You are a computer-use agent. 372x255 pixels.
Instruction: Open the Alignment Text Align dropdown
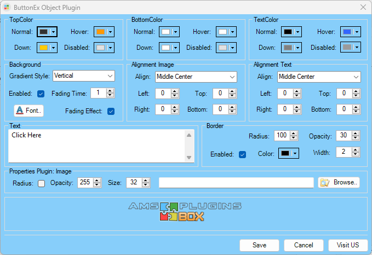click(318, 77)
